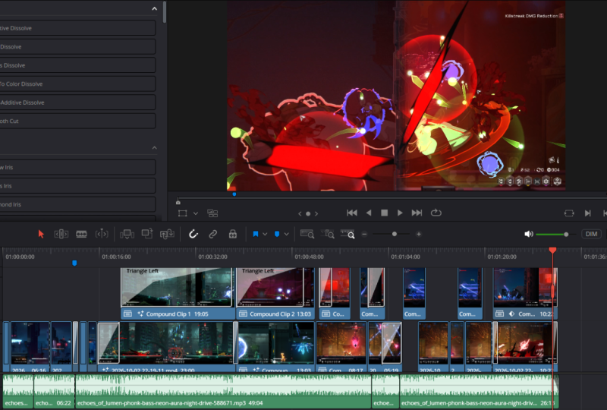The width and height of the screenshot is (607, 410).
Task: Toggle Linked Selection chain icon
Action: click(x=213, y=234)
